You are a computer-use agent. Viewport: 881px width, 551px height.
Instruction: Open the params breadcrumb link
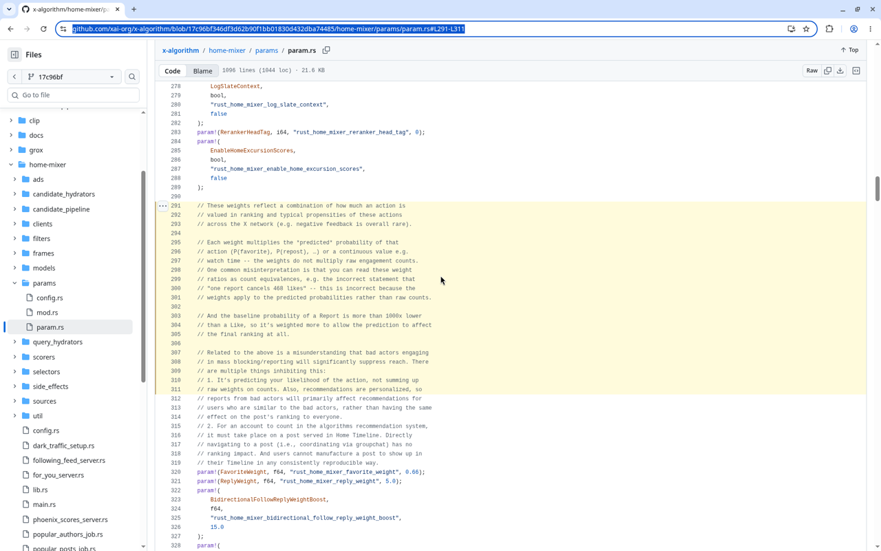pyautogui.click(x=266, y=50)
